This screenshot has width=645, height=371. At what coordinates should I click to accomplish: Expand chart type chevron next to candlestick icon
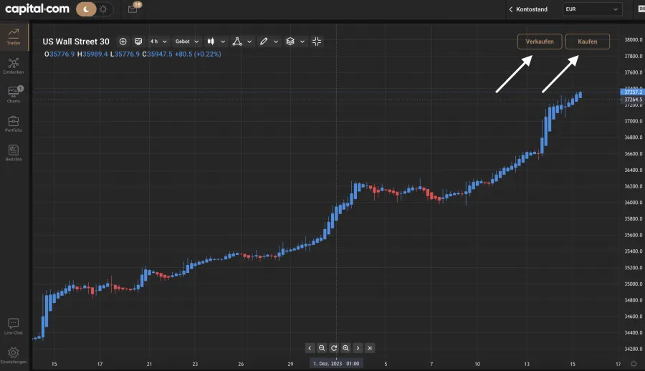click(x=223, y=42)
